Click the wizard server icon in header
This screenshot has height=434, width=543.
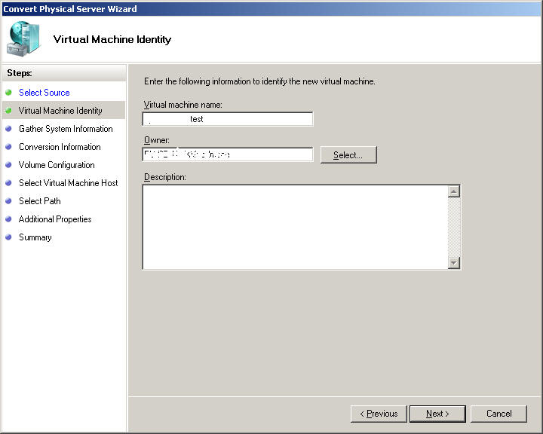pos(24,38)
